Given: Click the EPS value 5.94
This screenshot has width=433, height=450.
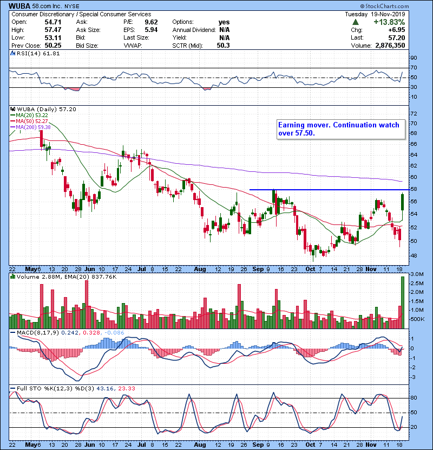Looking at the screenshot, I should [x=151, y=30].
